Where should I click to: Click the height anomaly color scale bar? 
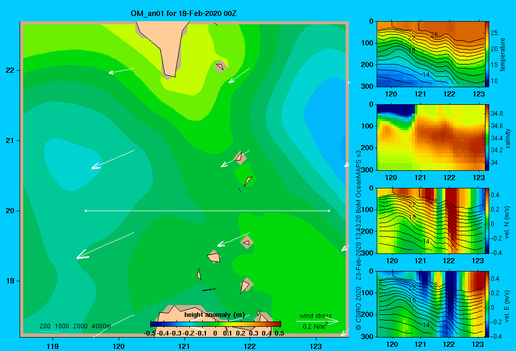coord(215,324)
